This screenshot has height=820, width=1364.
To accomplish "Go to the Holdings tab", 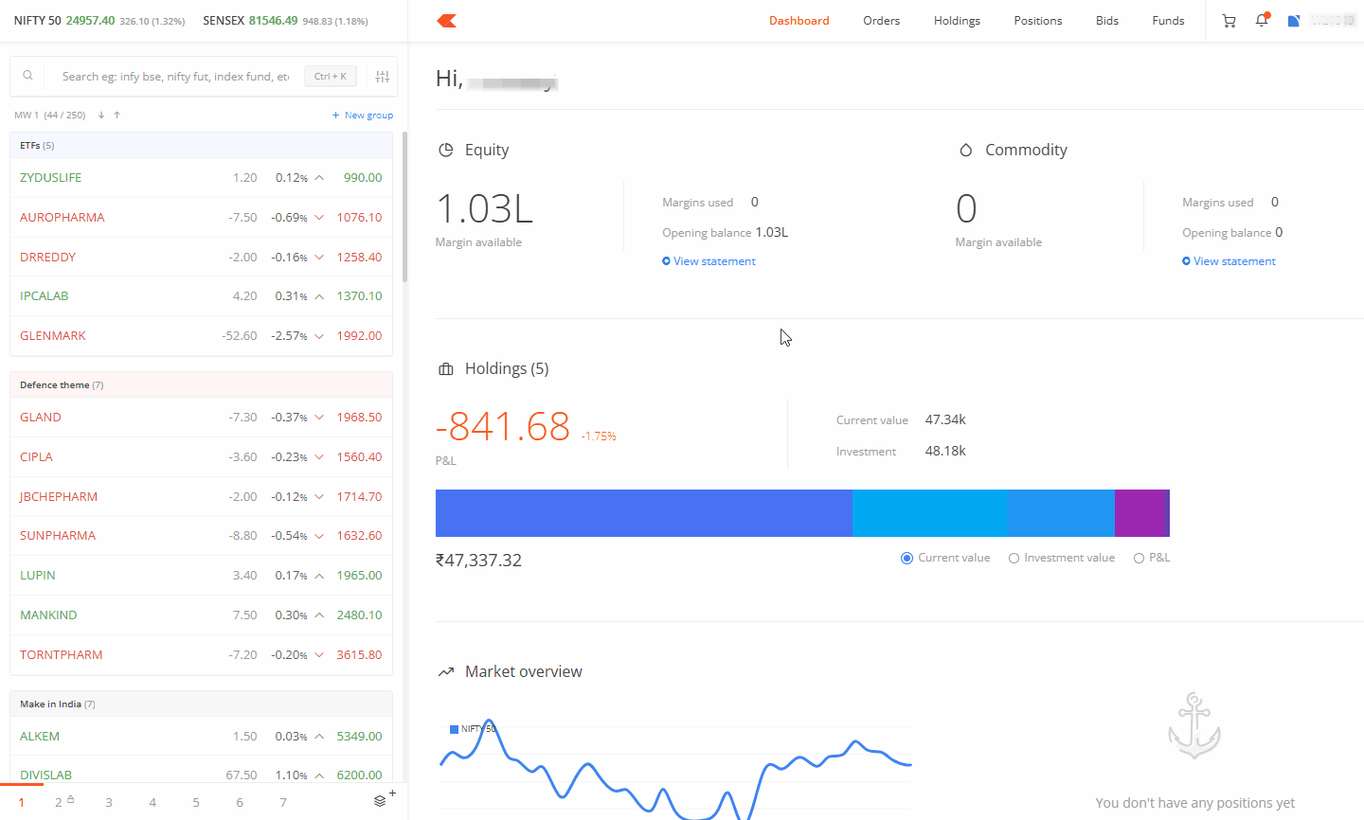I will [x=957, y=21].
